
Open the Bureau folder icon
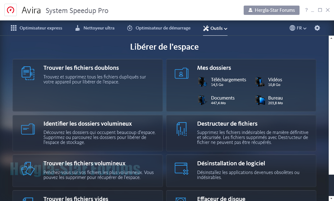pos(260,100)
